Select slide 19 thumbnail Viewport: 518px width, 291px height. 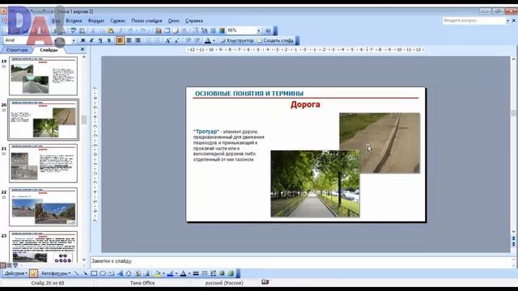pyautogui.click(x=43, y=76)
